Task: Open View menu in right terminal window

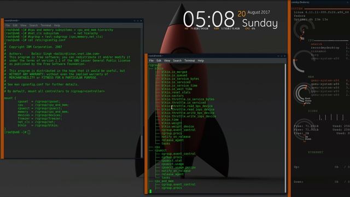Action: [x=167, y=61]
